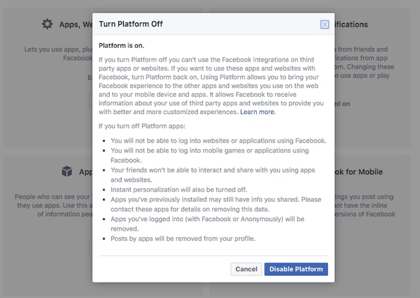Click the 'Apps, We' heading behind the dialog
Viewport: 420px width, 298px height.
click(75, 25)
